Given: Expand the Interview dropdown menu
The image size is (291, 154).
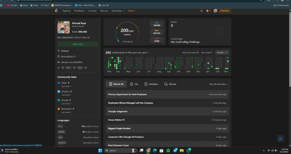Looking at the screenshot, I should [x=118, y=11].
